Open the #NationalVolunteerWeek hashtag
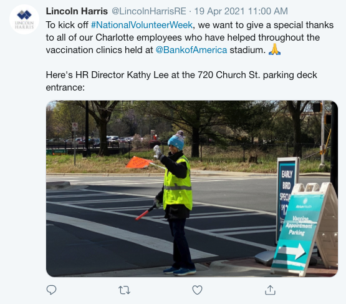Image resolution: width=346 pixels, height=304 pixels. click(142, 25)
